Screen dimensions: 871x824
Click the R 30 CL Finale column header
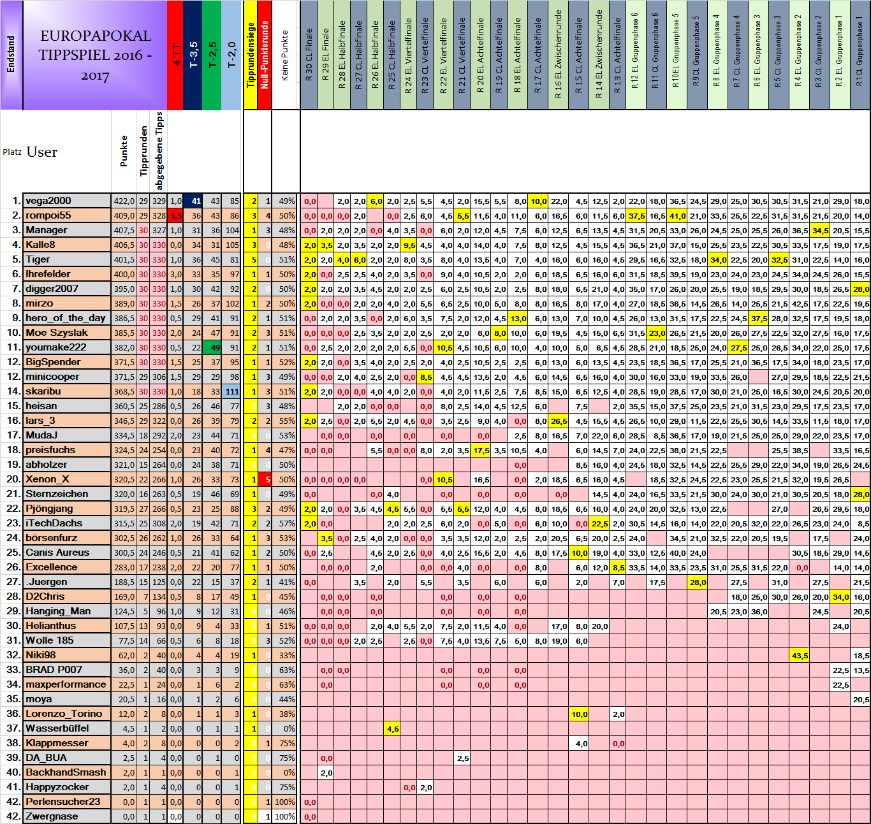[309, 55]
